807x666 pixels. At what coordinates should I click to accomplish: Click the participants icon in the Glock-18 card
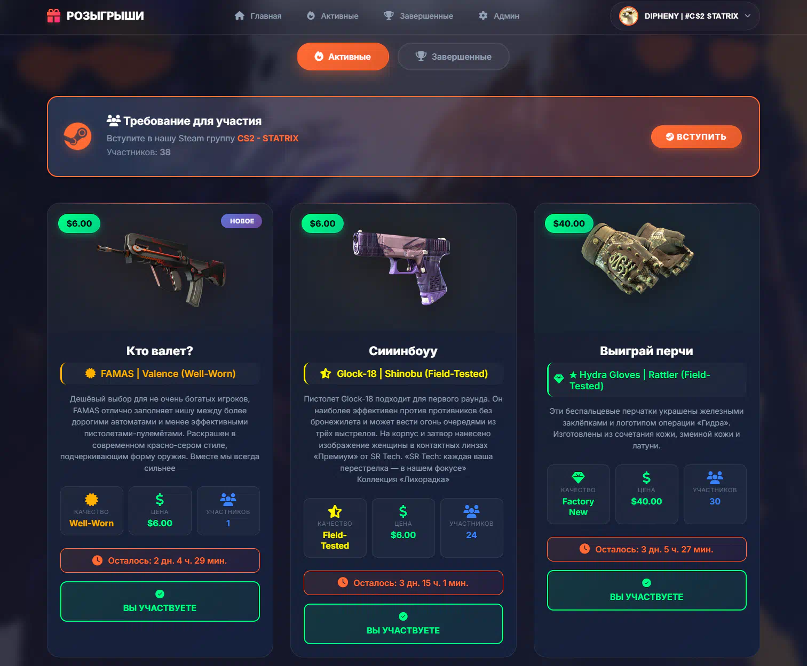tap(471, 511)
